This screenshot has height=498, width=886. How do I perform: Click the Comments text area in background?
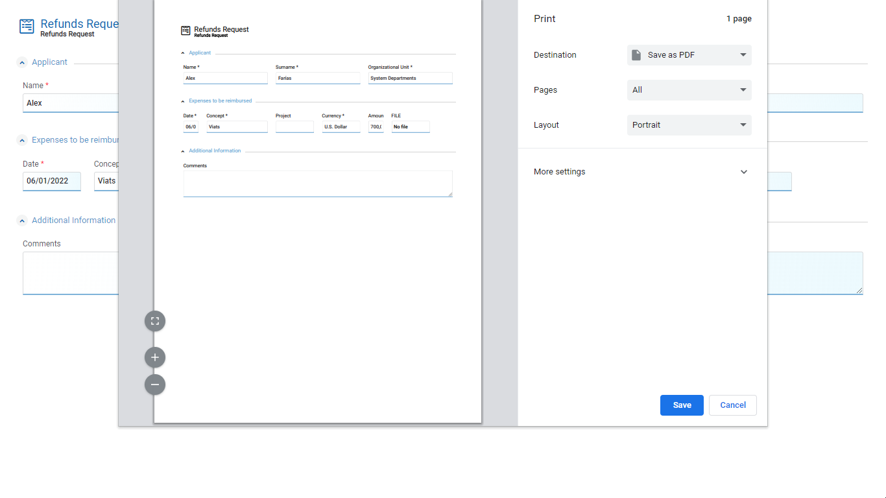point(70,273)
